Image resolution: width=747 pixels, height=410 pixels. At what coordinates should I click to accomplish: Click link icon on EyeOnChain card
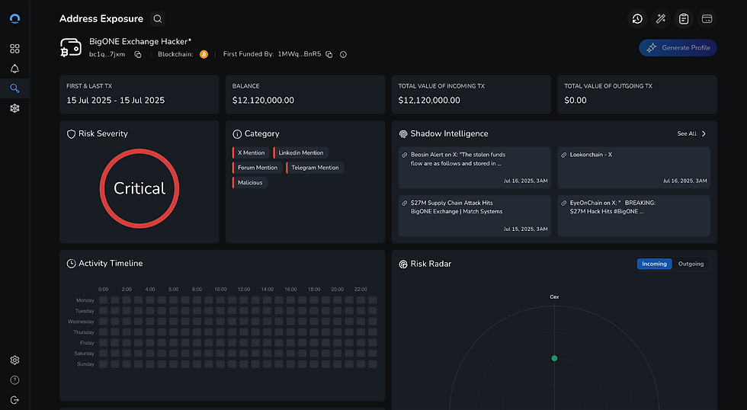[563, 203]
